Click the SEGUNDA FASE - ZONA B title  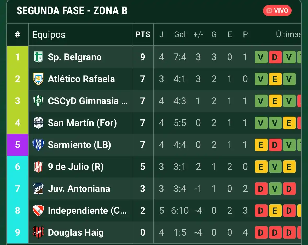(72, 11)
